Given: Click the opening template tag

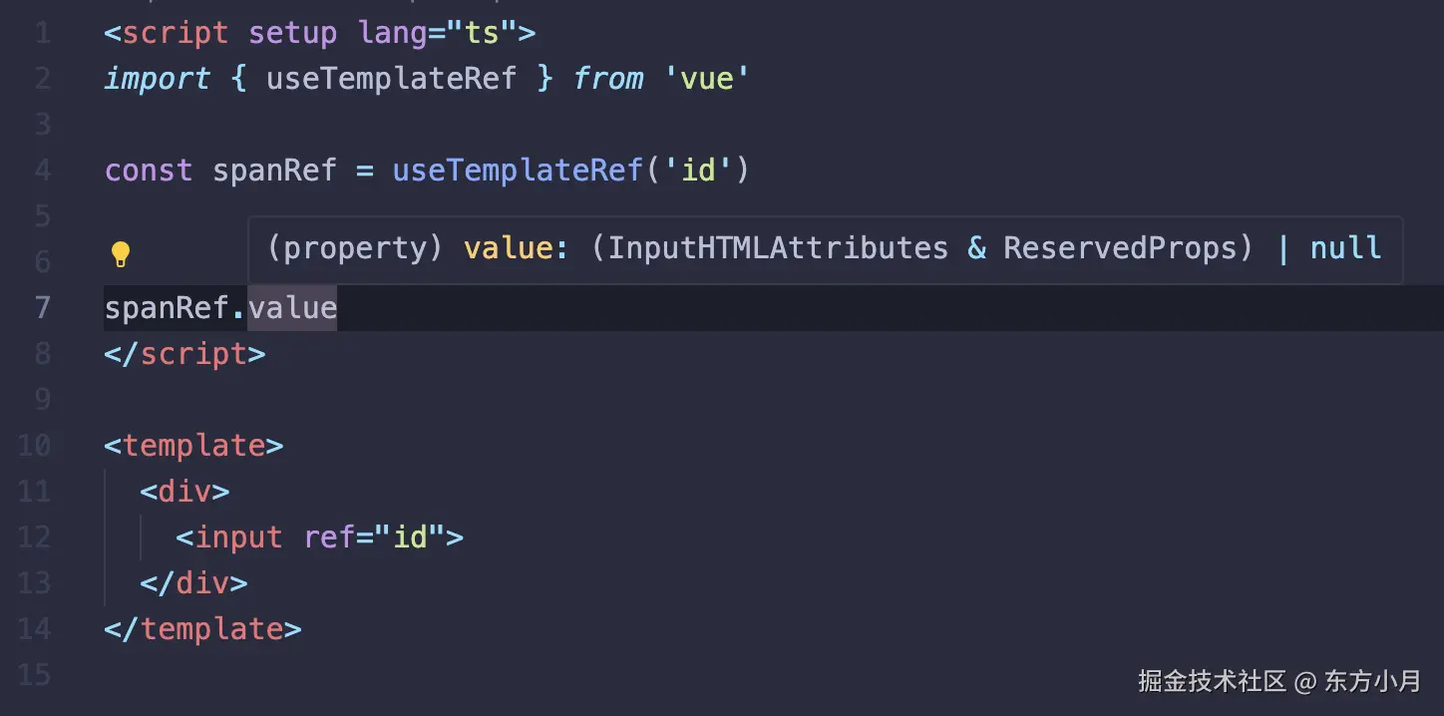Looking at the screenshot, I should [x=193, y=445].
